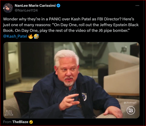The image size is (146, 126).
Task: Play the embedded video of the seated man
Action: (72, 80)
